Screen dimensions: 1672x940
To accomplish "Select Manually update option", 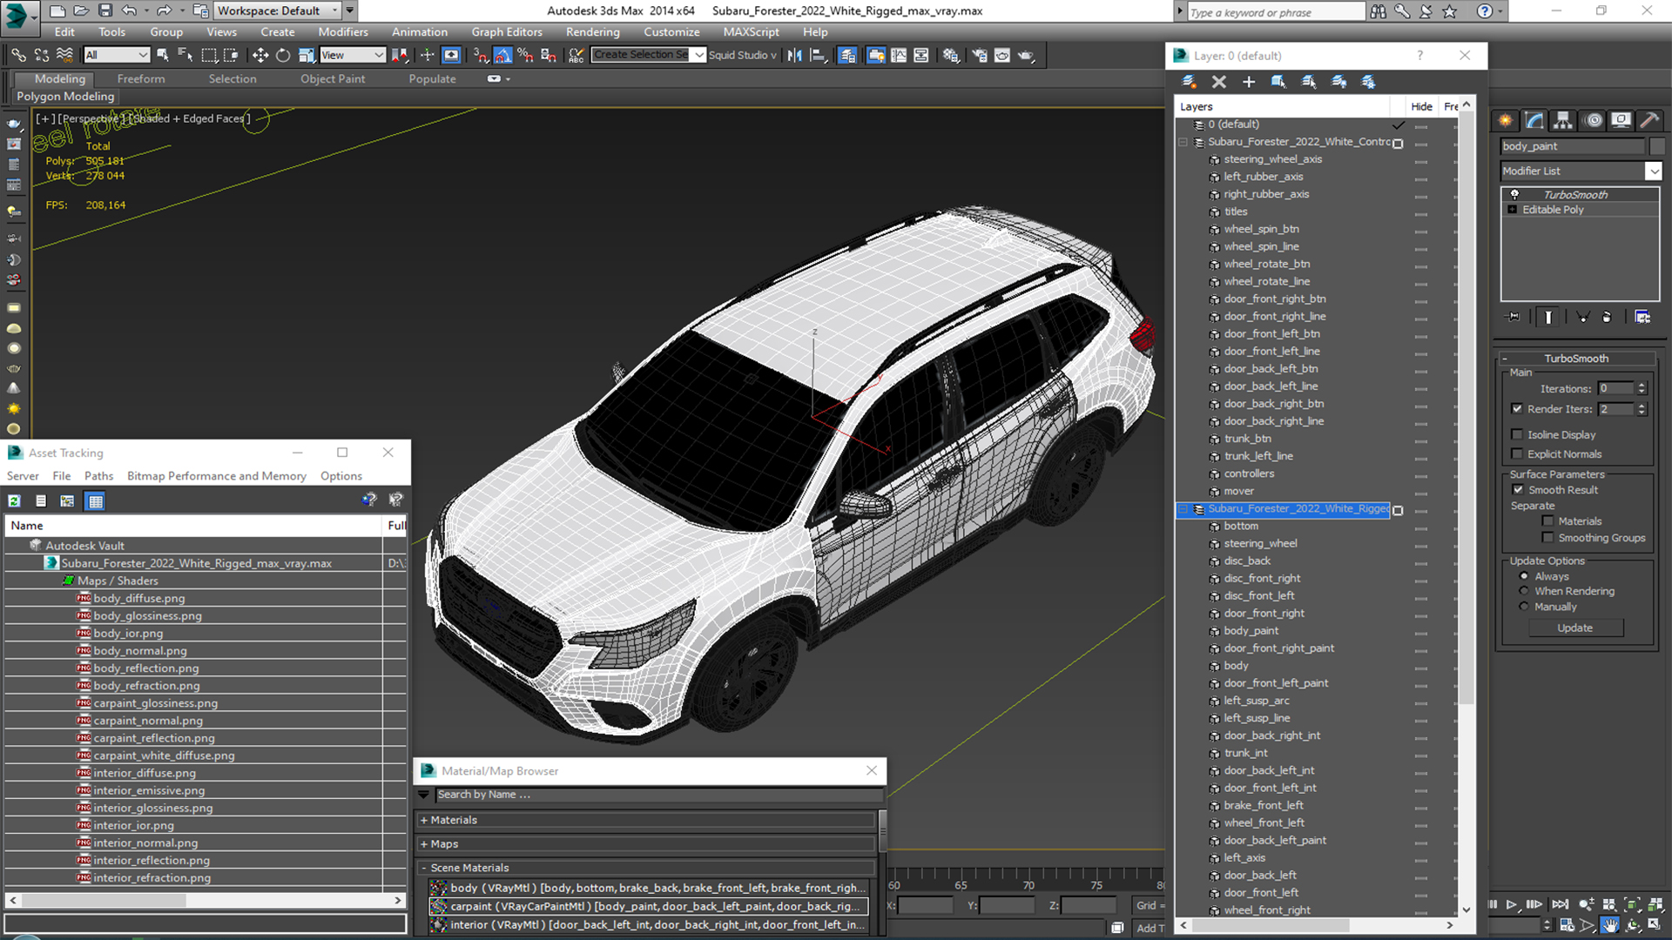I will pyautogui.click(x=1524, y=606).
